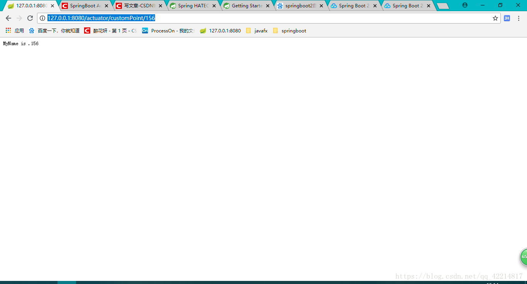Close the springboot2 Baidu tab
This screenshot has height=284, width=527.
321,6
